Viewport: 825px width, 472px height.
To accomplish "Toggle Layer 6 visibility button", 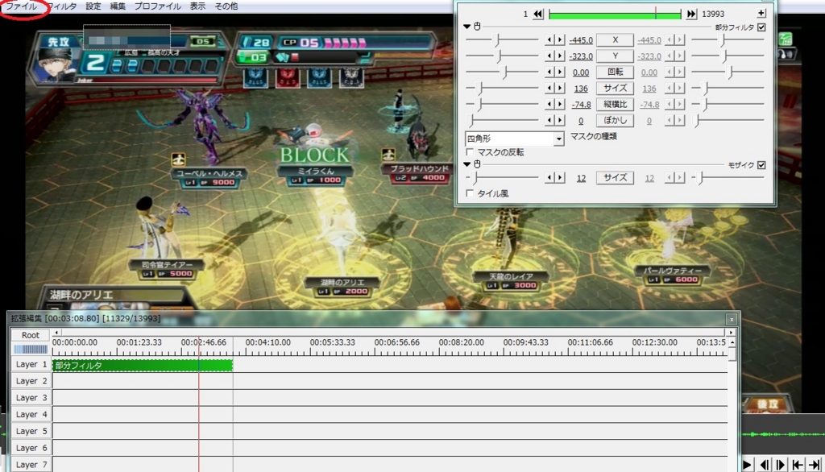I will tap(31, 448).
